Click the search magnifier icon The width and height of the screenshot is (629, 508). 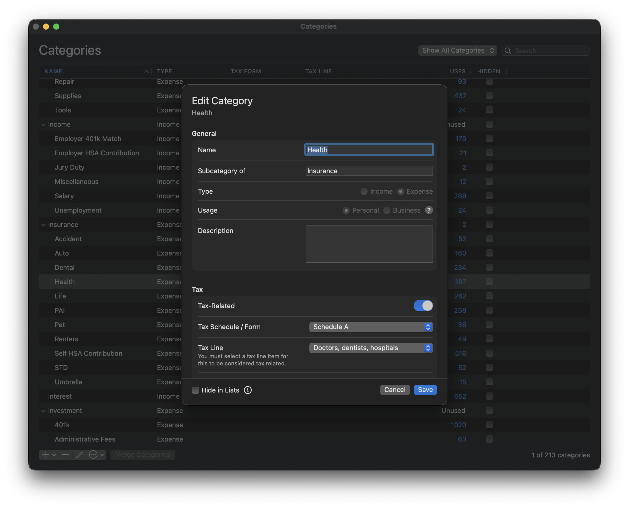508,51
